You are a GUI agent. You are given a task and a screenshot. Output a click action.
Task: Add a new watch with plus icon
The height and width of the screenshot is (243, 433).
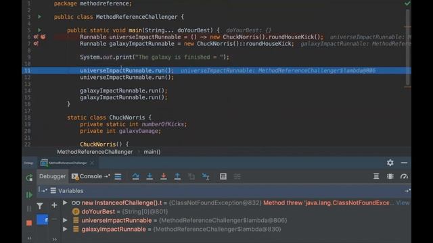(54, 205)
